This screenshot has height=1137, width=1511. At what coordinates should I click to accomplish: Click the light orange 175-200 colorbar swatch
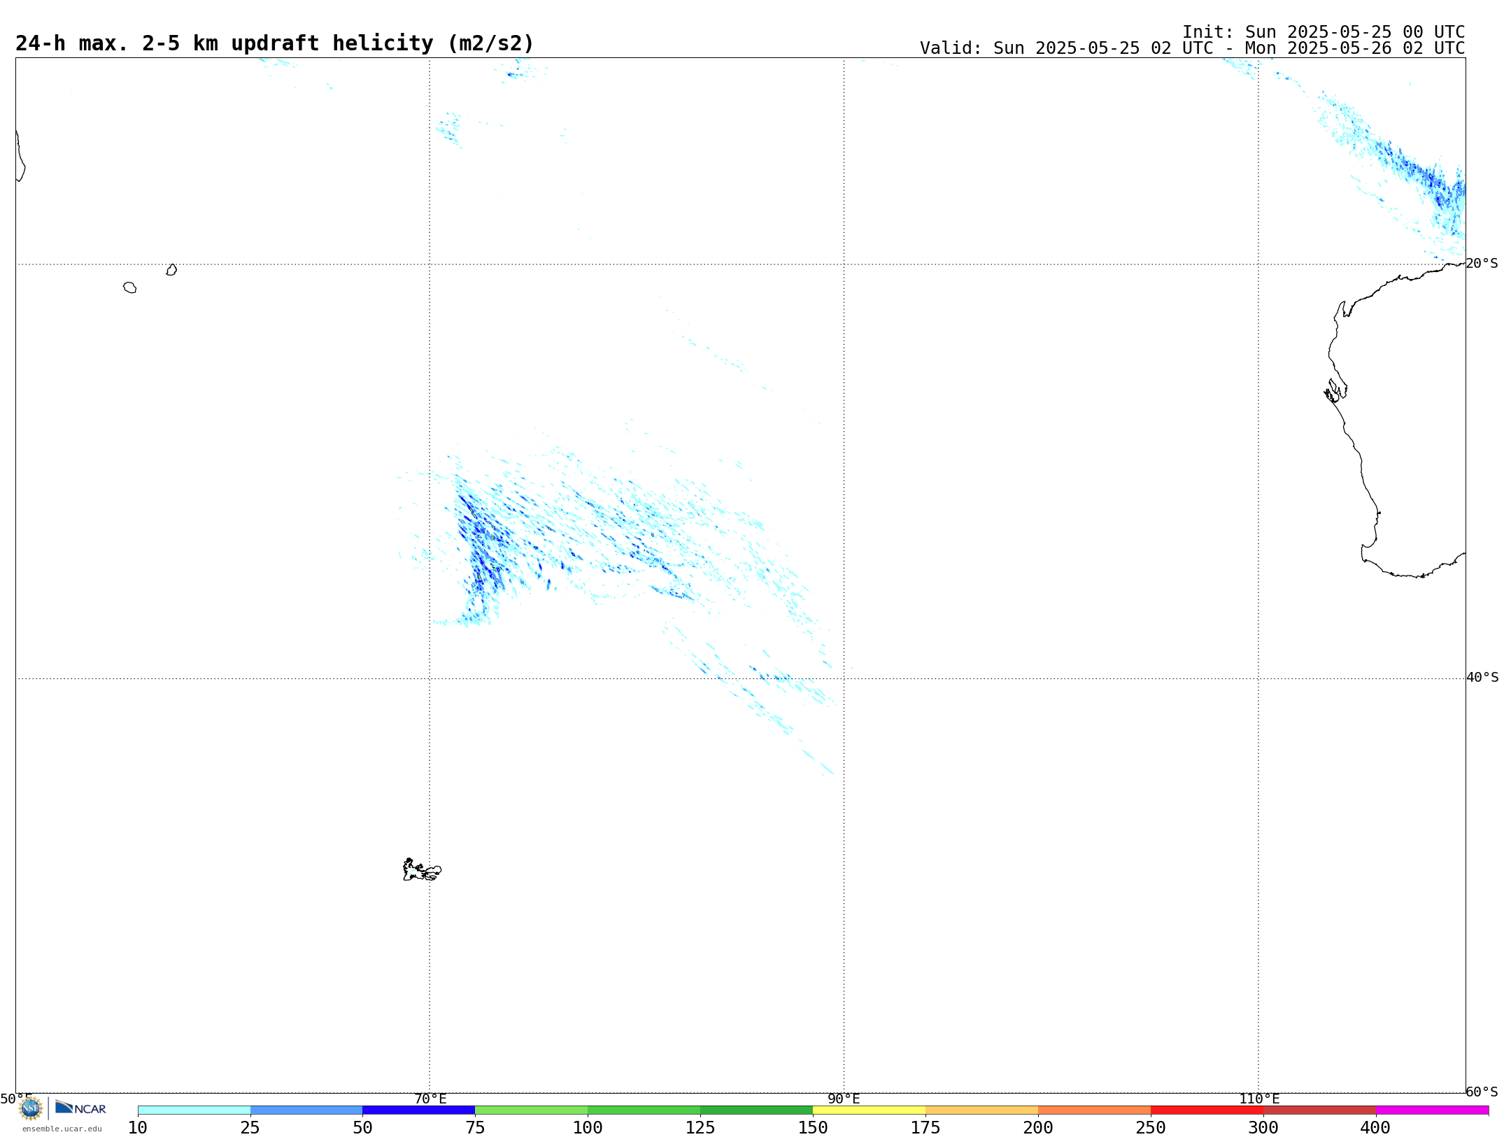982,1110
